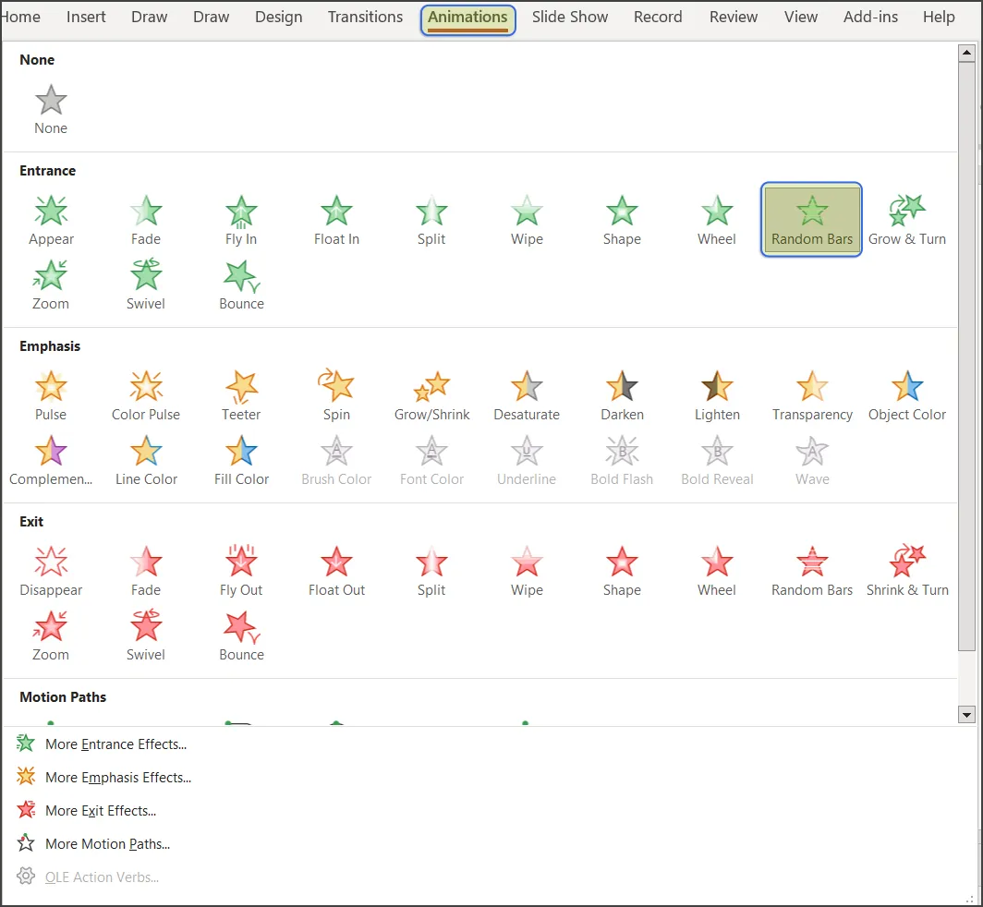983x907 pixels.
Task: Choose the Line Color emphasis animation
Action: 146,461
